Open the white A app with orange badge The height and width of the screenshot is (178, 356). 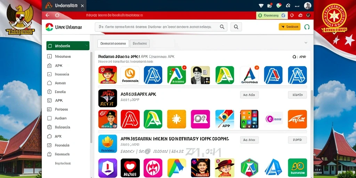[249, 75]
